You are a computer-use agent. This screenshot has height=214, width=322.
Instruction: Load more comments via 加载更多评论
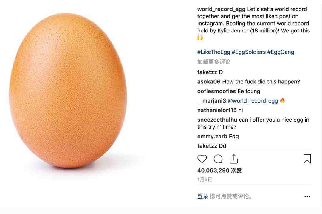point(214,62)
